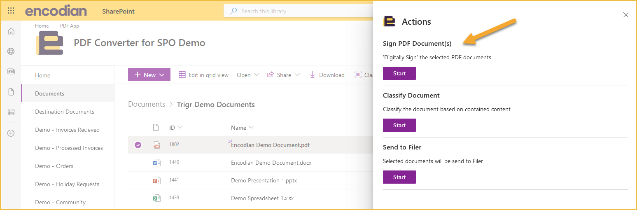Screen dimensions: 637x210
Task: Click Edit in grid view command
Action: point(203,75)
